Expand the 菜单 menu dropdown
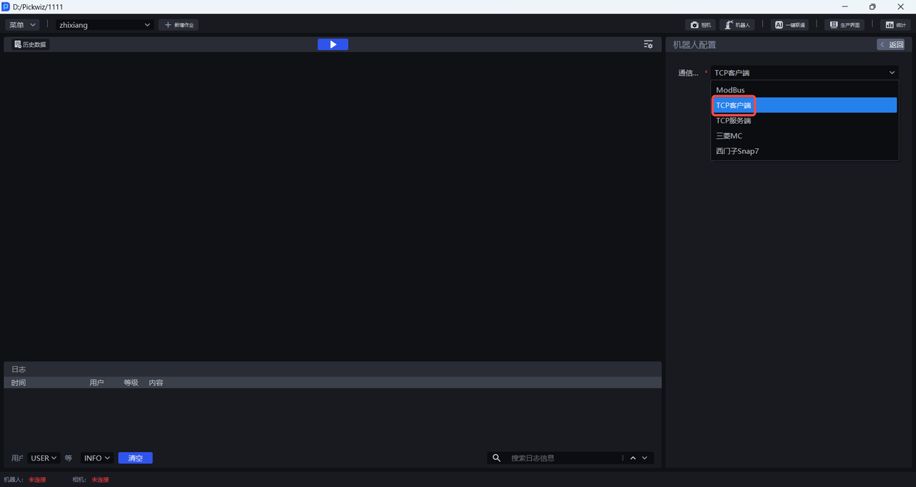The width and height of the screenshot is (916, 487). (x=22, y=25)
